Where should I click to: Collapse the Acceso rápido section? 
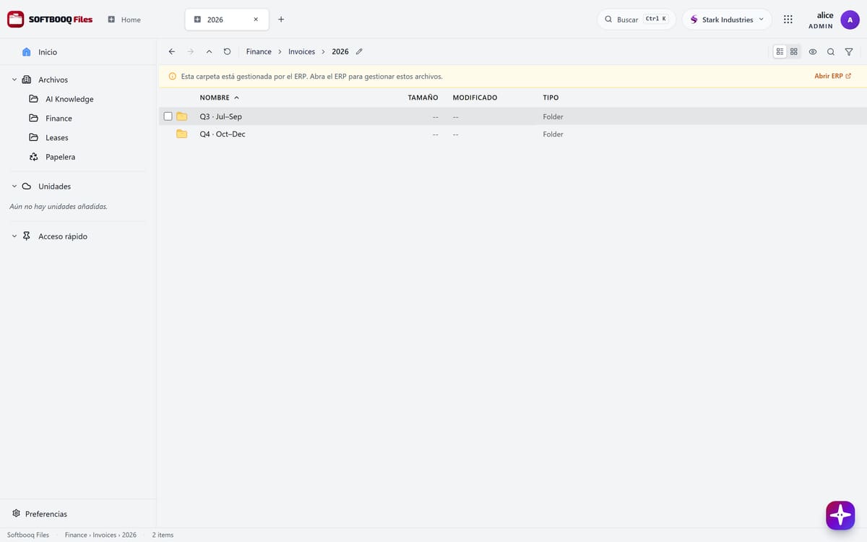(14, 236)
